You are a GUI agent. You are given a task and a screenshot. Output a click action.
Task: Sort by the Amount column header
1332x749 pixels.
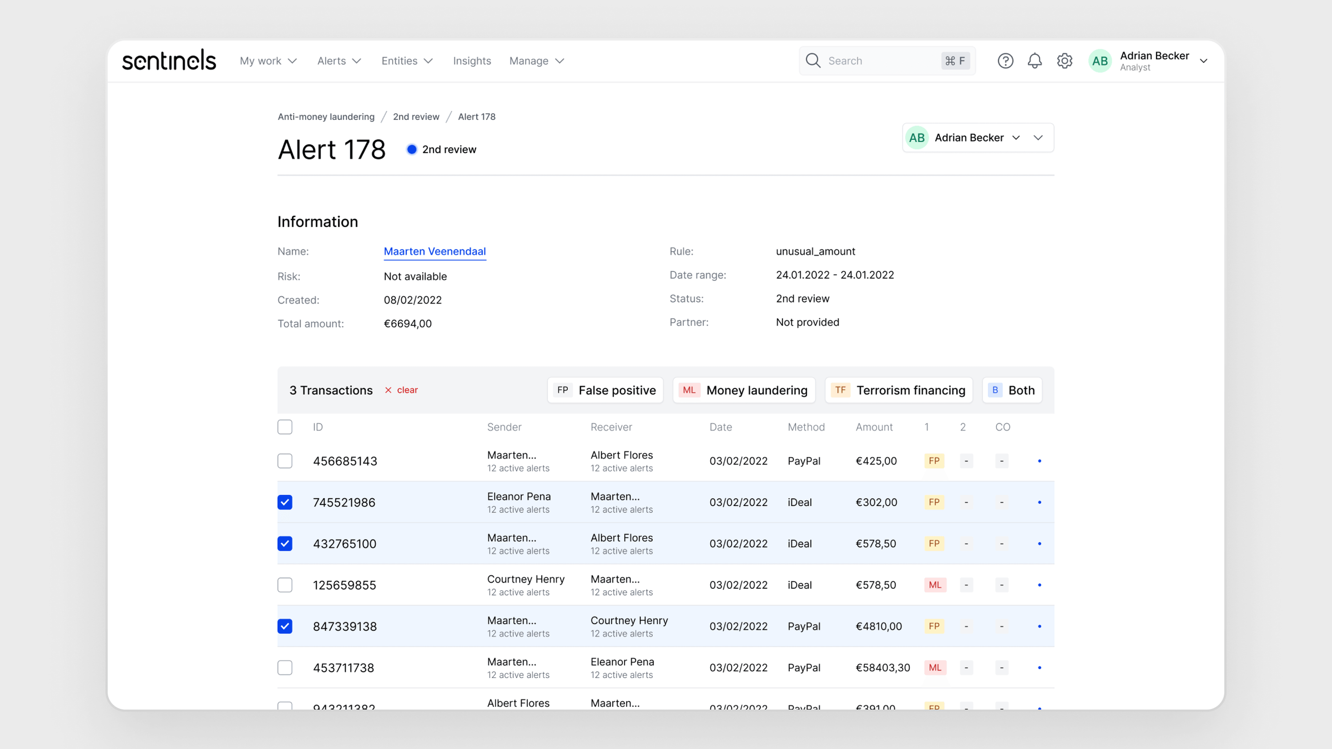coord(874,427)
